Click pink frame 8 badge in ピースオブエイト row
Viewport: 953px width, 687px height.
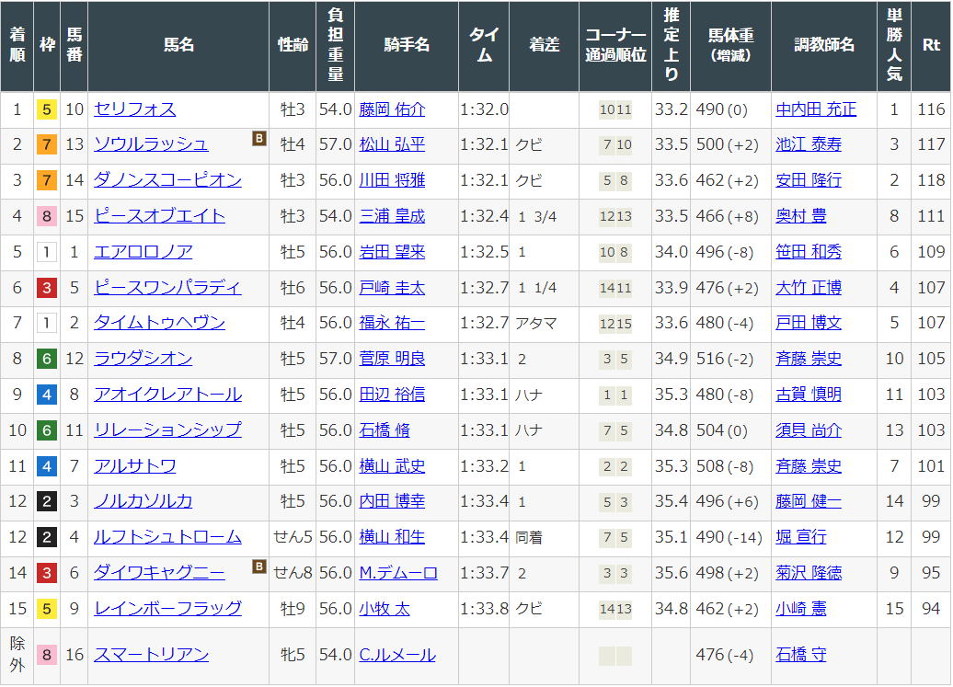[47, 216]
